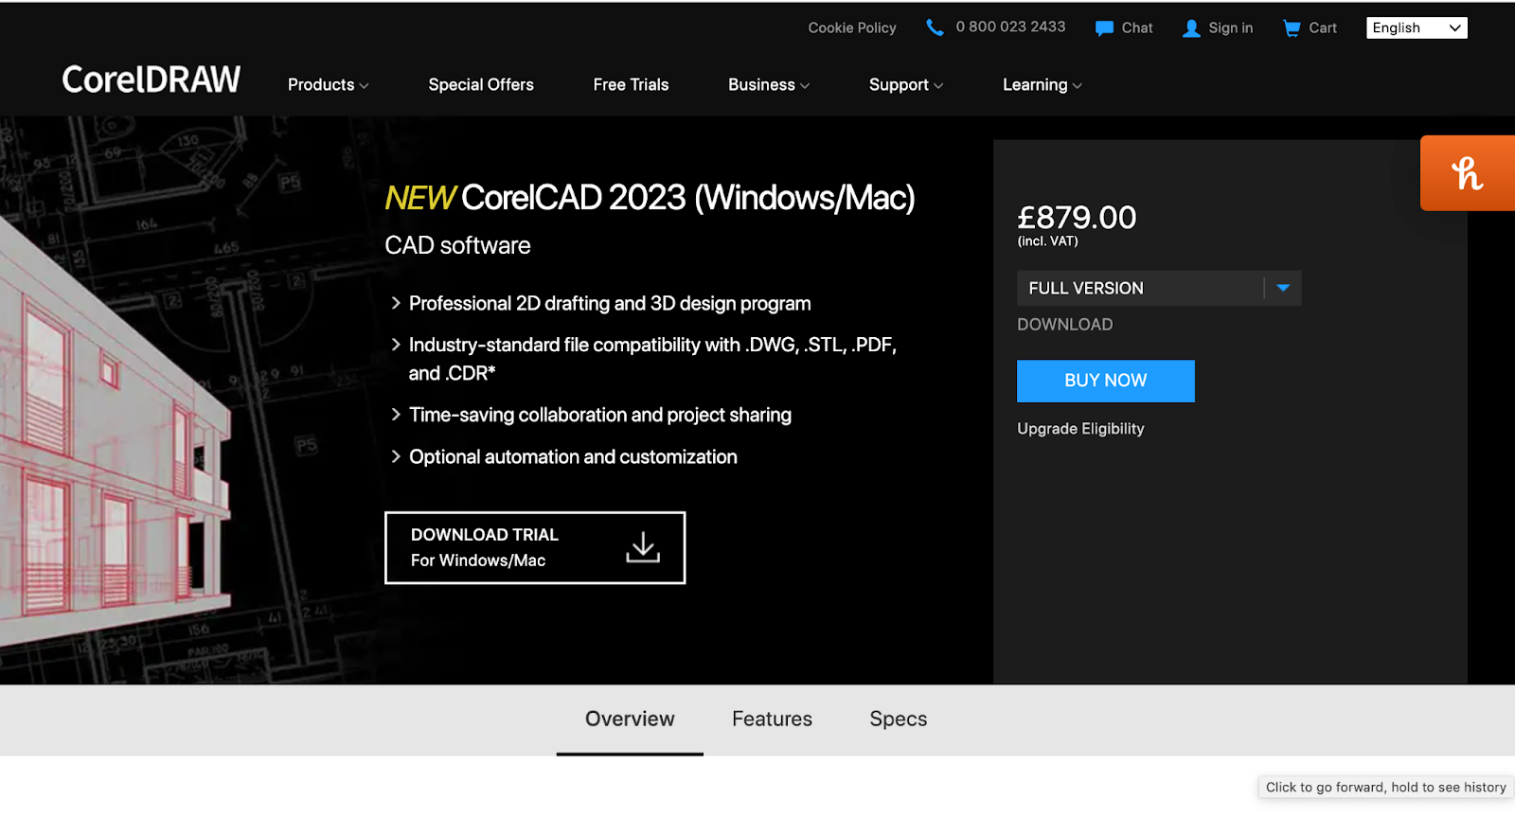This screenshot has width=1515, height=818.
Task: Click the download arrow icon in trial button
Action: 643,547
